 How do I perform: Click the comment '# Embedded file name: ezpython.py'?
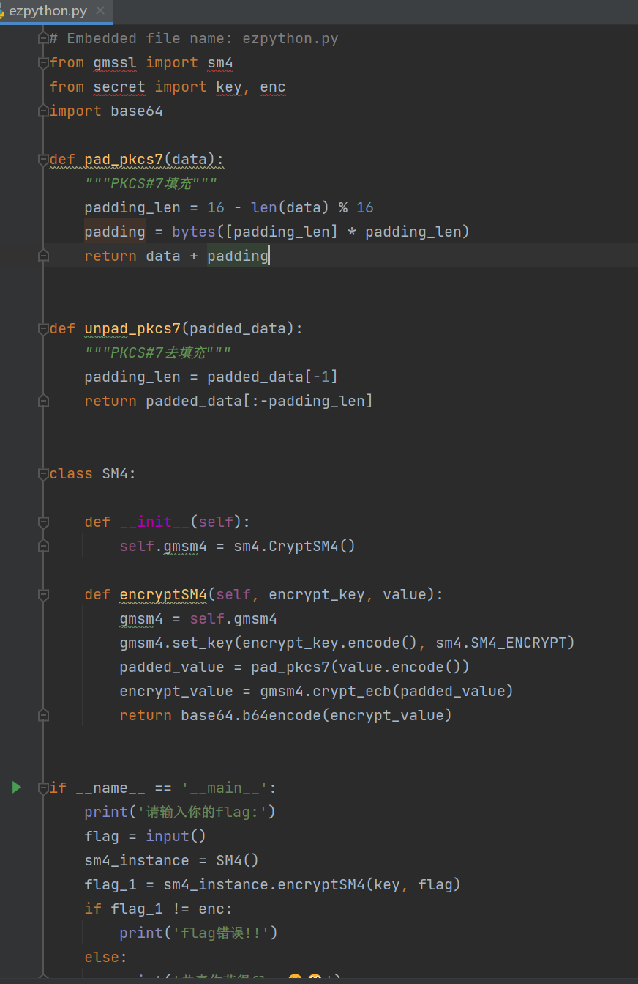[x=194, y=38]
